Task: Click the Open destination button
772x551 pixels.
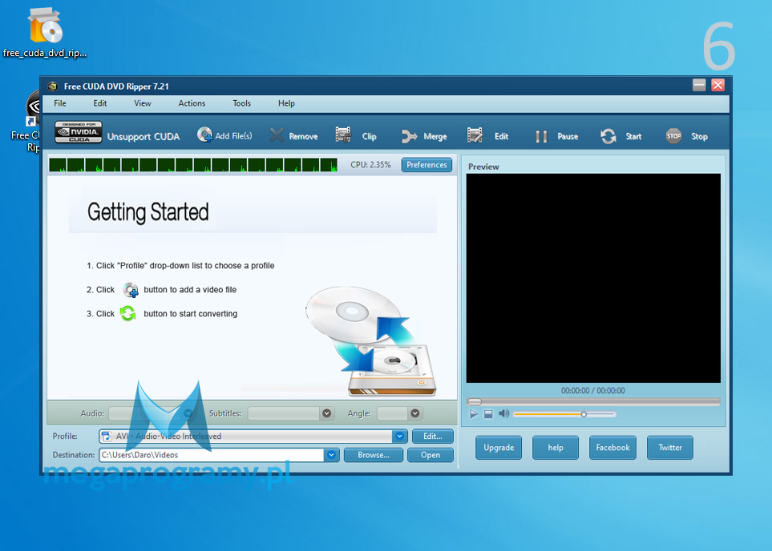Action: (430, 455)
